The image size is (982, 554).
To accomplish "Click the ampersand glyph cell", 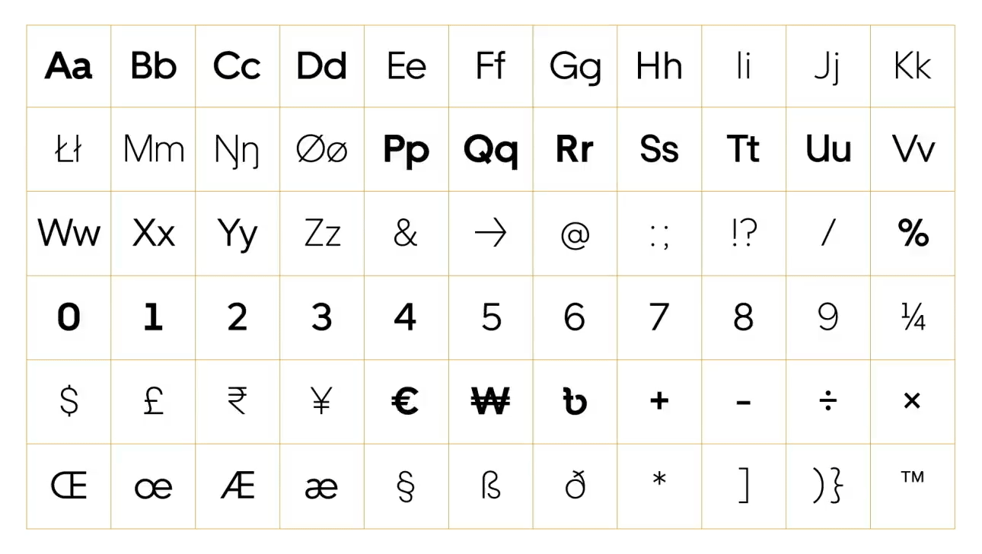I will (406, 234).
